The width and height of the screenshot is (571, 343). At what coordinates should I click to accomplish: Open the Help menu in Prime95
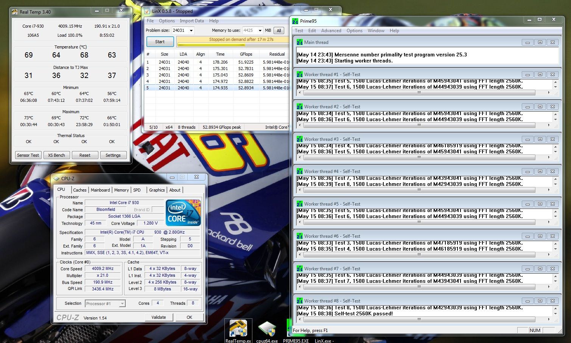pos(394,31)
